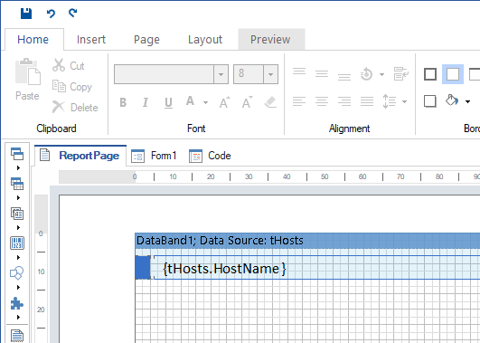This screenshot has width=480, height=343.
Task: Select the shapes toolbox icon
Action: click(x=17, y=273)
